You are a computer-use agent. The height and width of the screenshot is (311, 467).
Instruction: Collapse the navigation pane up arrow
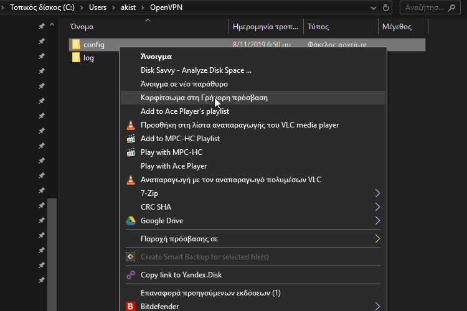click(52, 25)
